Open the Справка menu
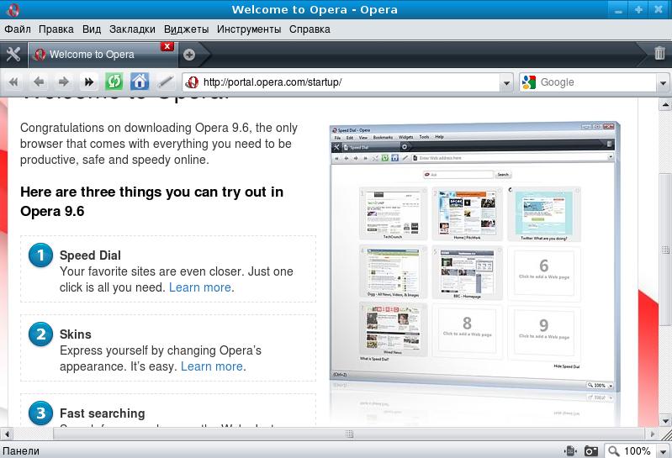 (x=310, y=29)
